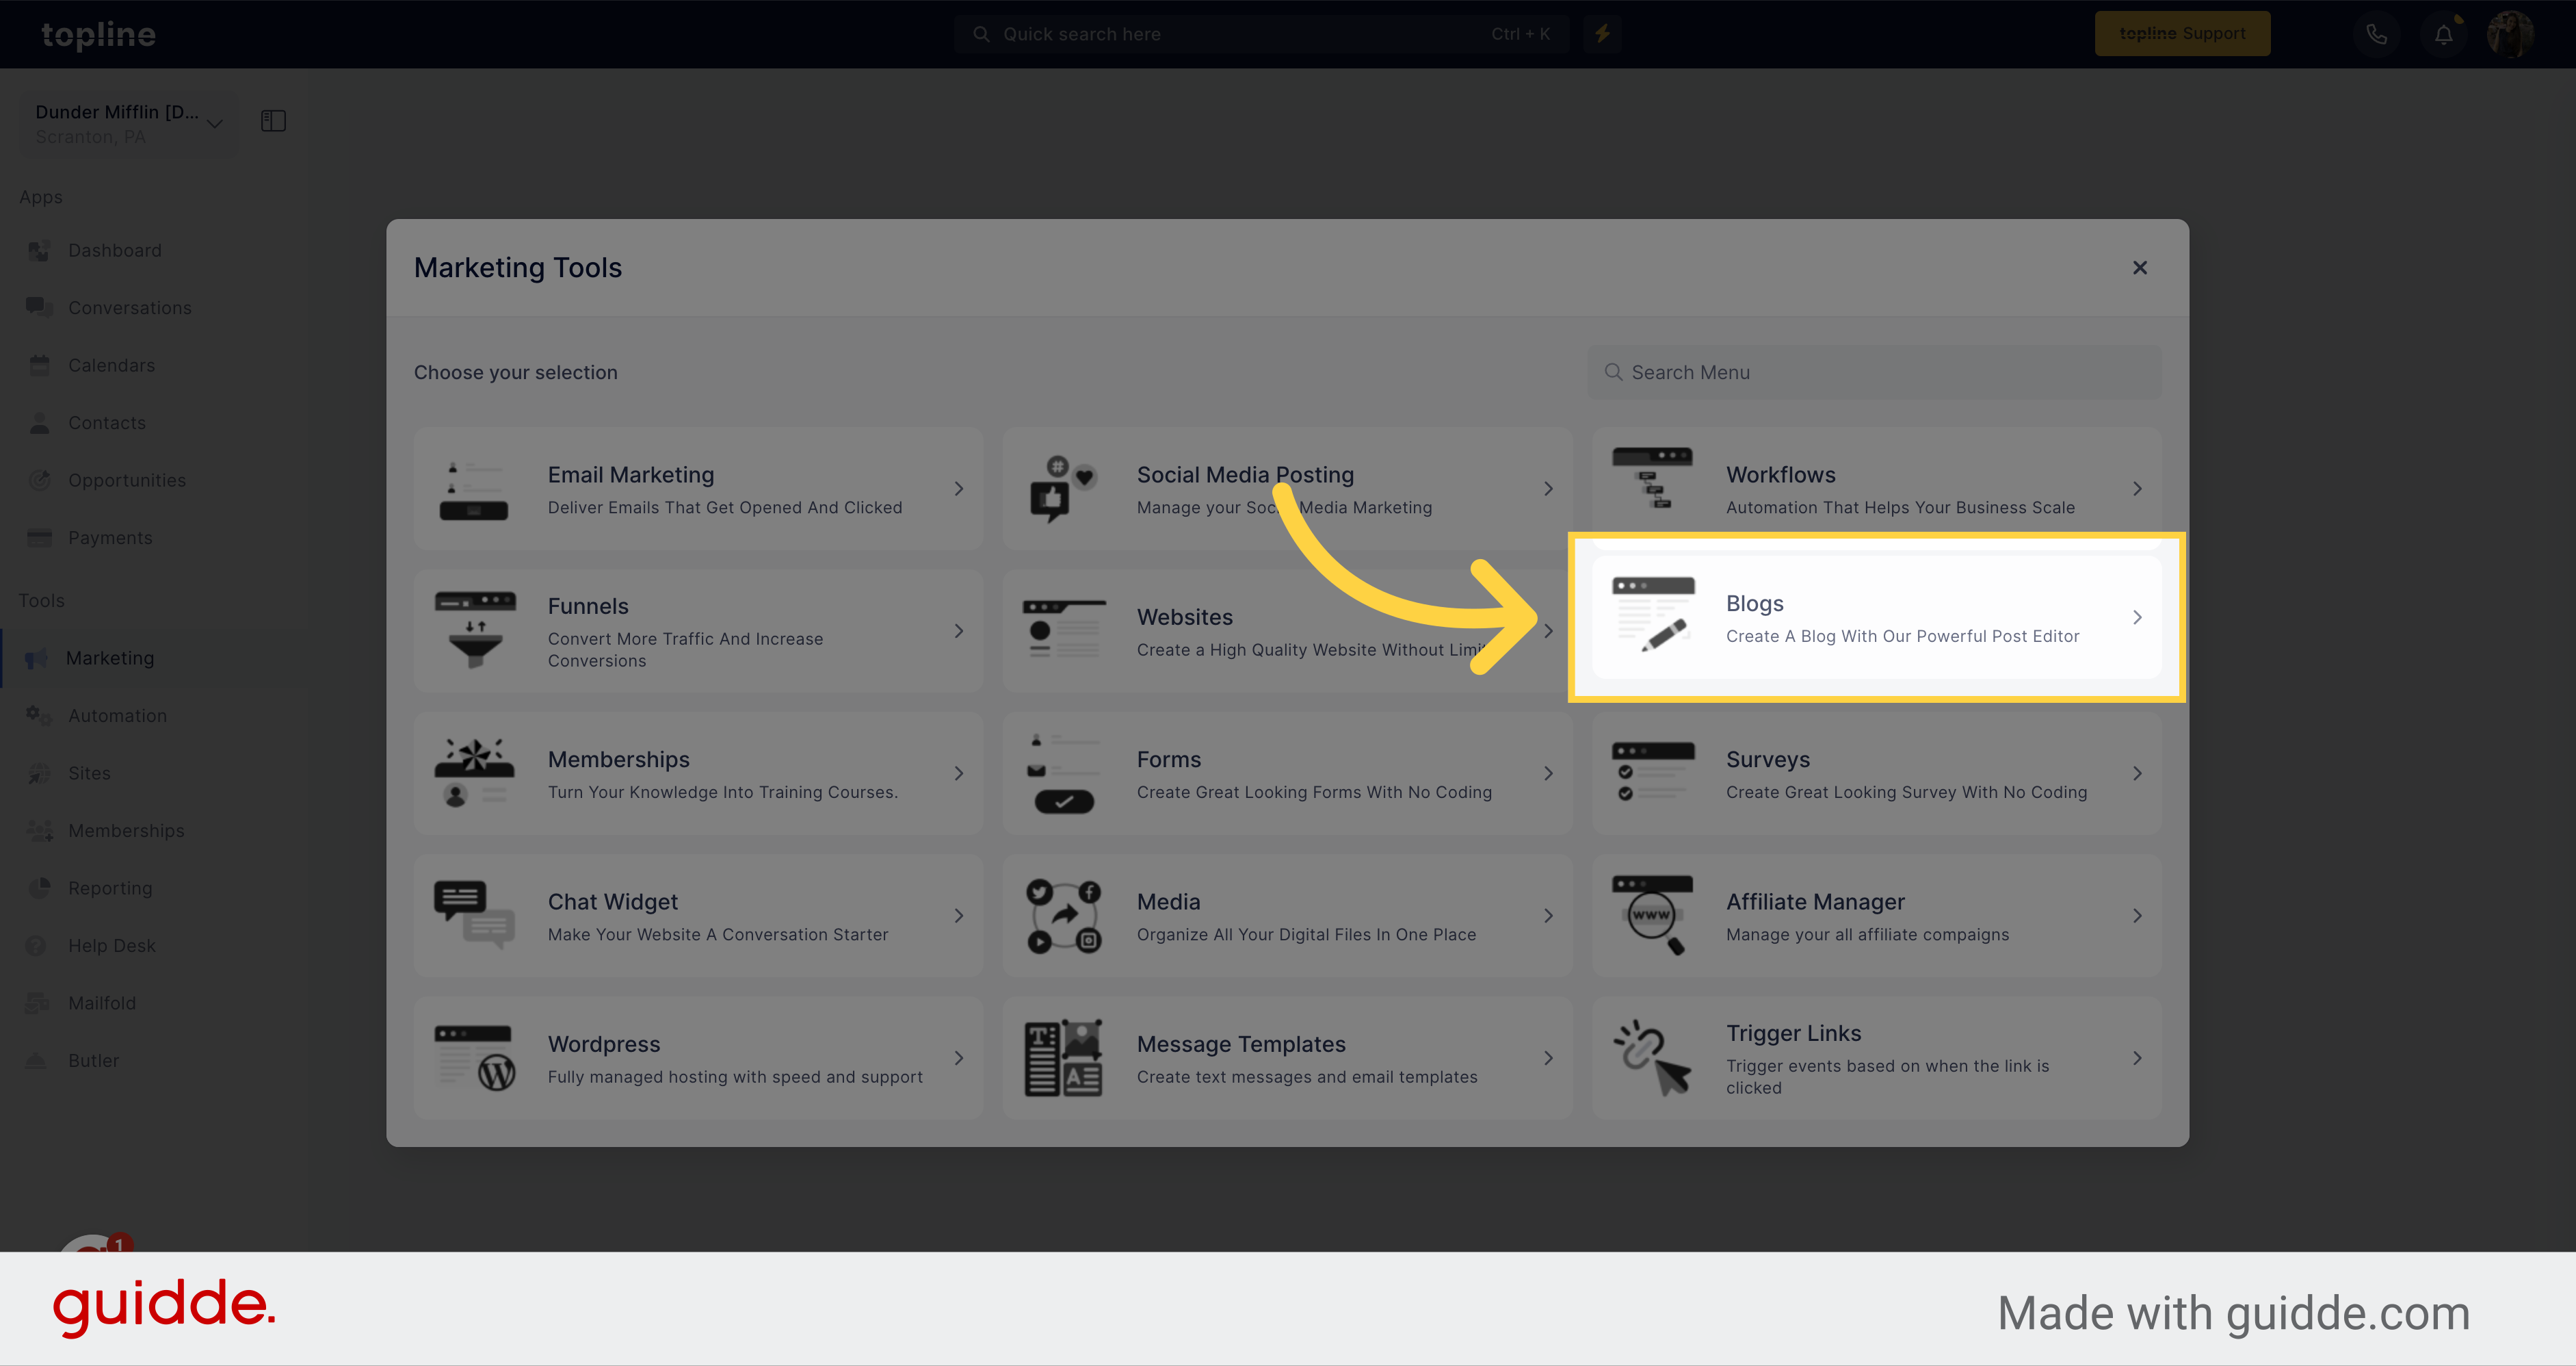Open the user avatar profile picture
Viewport: 2576px width, 1366px height.
point(2510,34)
